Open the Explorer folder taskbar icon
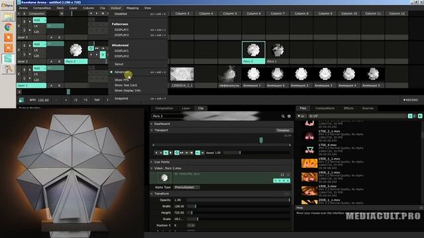 coord(8,16)
